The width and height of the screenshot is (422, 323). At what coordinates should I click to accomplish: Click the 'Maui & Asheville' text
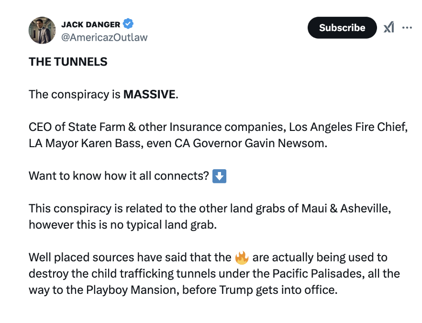pyautogui.click(x=346, y=208)
